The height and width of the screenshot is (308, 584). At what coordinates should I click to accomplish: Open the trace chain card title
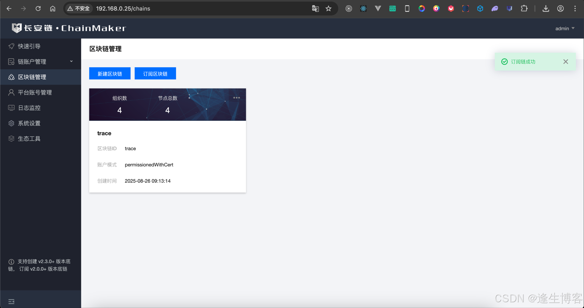click(x=104, y=133)
